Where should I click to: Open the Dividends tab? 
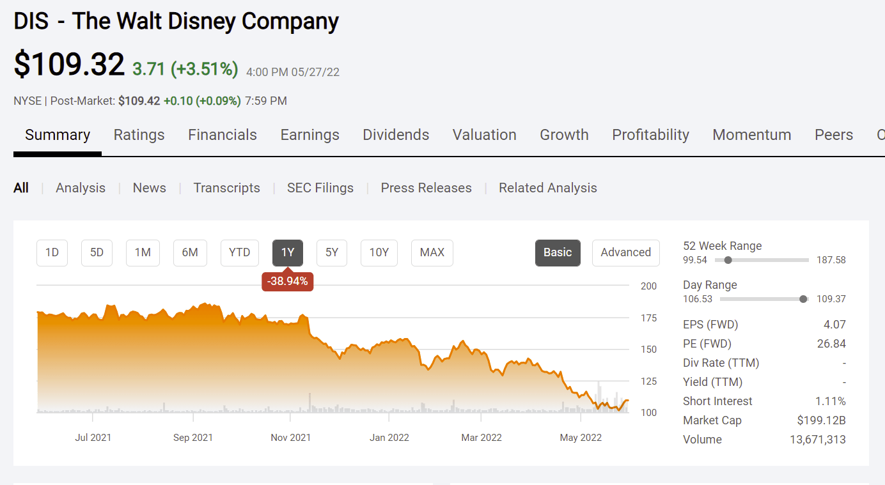(396, 135)
